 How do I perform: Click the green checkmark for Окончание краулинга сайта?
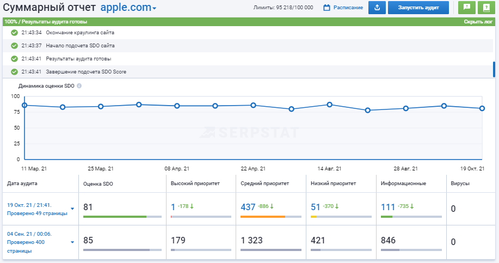point(14,33)
